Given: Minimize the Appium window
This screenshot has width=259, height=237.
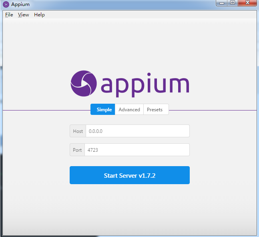Looking at the screenshot, I should pos(222,3).
